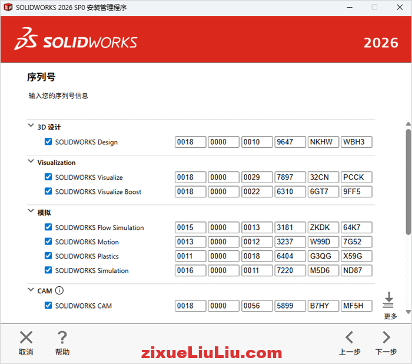412x364 pixels.
Task: Click the Motion serial field 0013
Action: click(191, 242)
